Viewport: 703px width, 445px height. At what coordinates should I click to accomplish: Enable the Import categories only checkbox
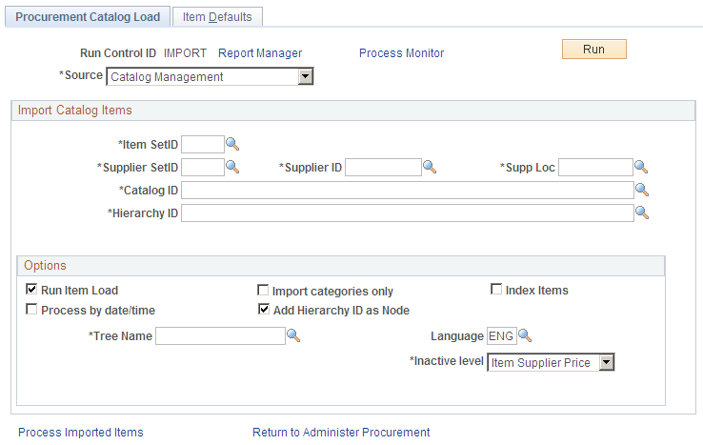(x=263, y=291)
